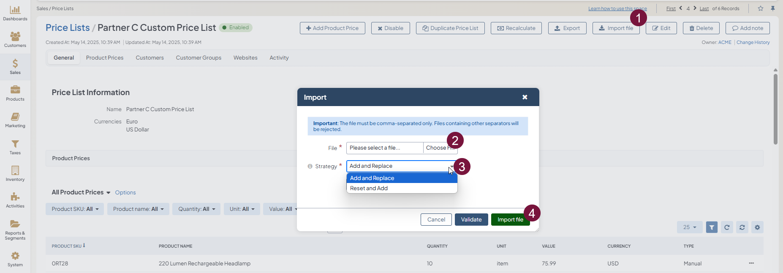Mark page as favorite with star icon
This screenshot has width=783, height=273.
(761, 8)
